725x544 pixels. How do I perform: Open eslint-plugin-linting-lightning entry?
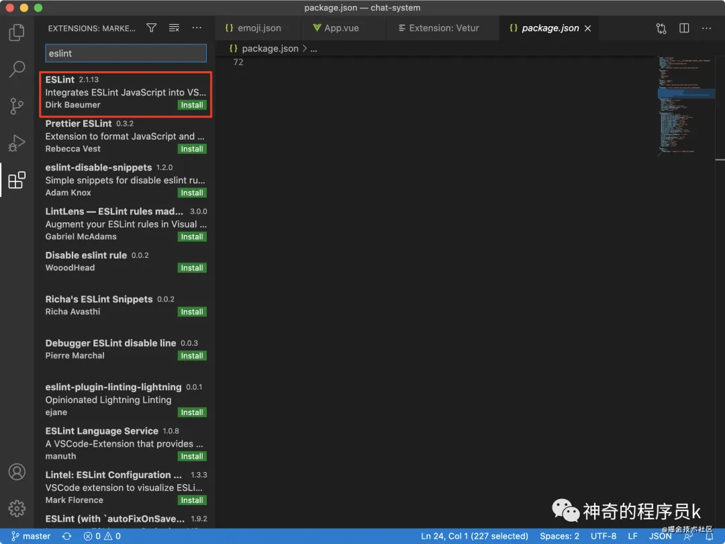point(126,400)
